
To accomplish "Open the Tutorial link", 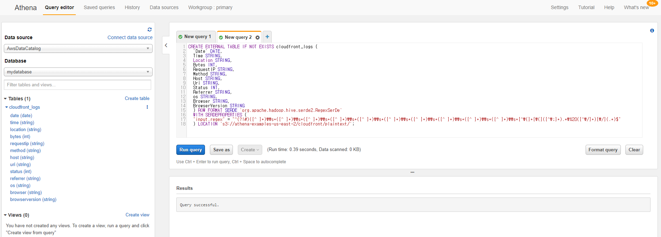I will 586,7.
